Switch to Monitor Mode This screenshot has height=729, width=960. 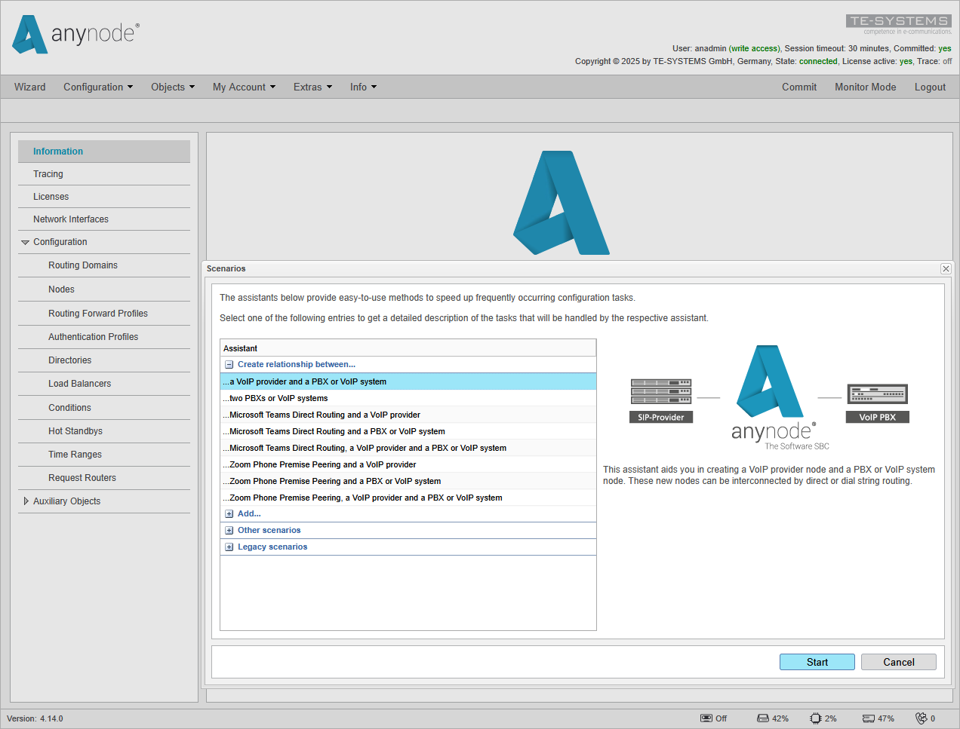coord(865,87)
